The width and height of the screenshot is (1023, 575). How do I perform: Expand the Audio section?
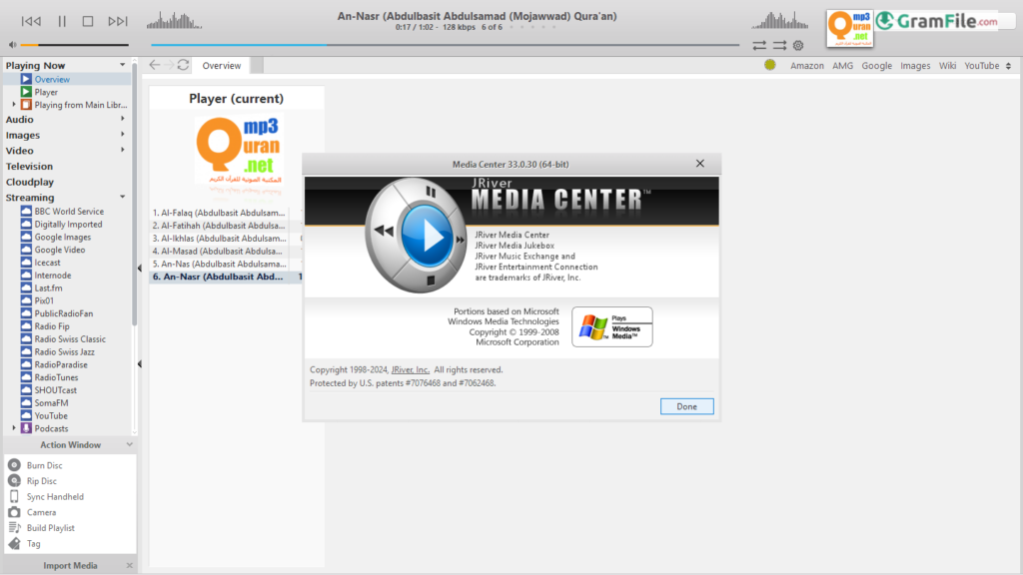(x=122, y=120)
